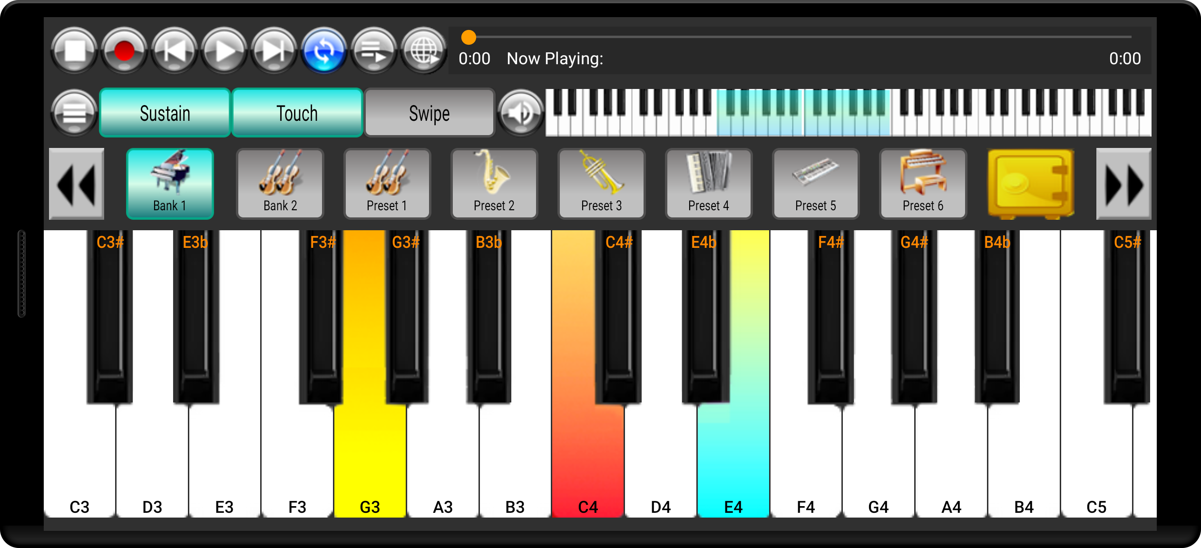This screenshot has height=548, width=1201.
Task: Choose Preset 2 saxophone
Action: (494, 184)
